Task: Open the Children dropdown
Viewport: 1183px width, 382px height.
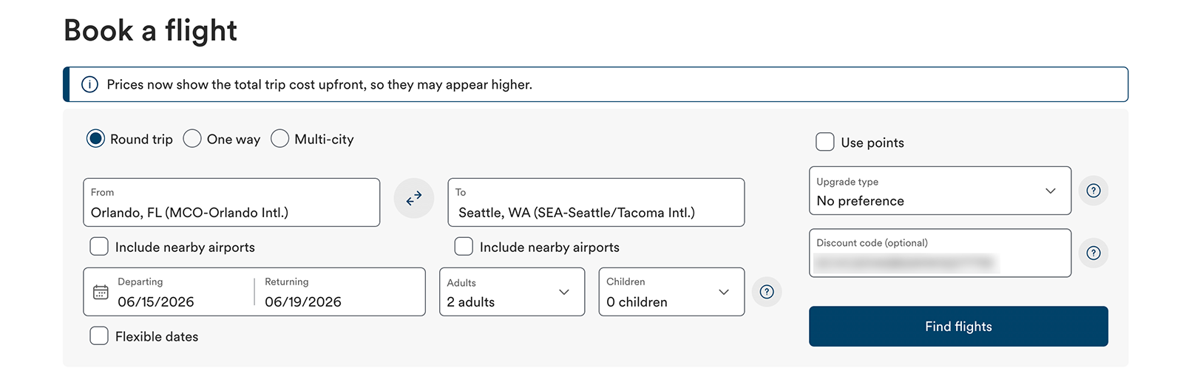Action: pyautogui.click(x=671, y=292)
